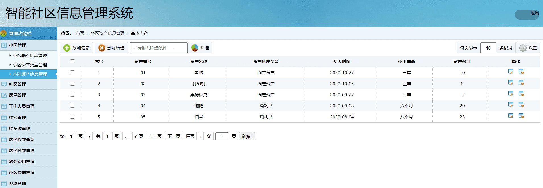Toggle the select-all checkbox in table header
This screenshot has height=188, width=543.
(x=72, y=61)
